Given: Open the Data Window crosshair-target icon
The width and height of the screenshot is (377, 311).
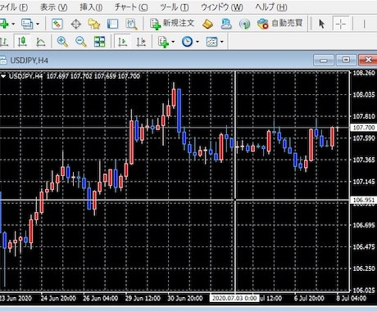Looking at the screenshot, I should point(76,24).
